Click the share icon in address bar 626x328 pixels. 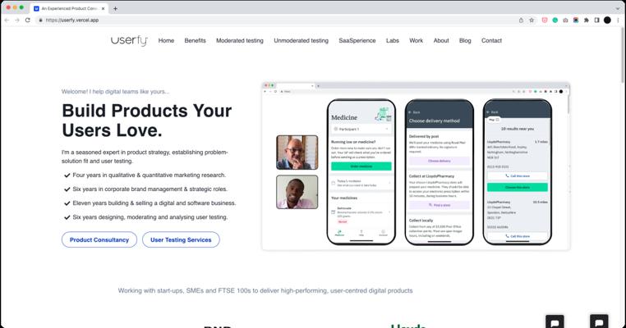[521, 20]
